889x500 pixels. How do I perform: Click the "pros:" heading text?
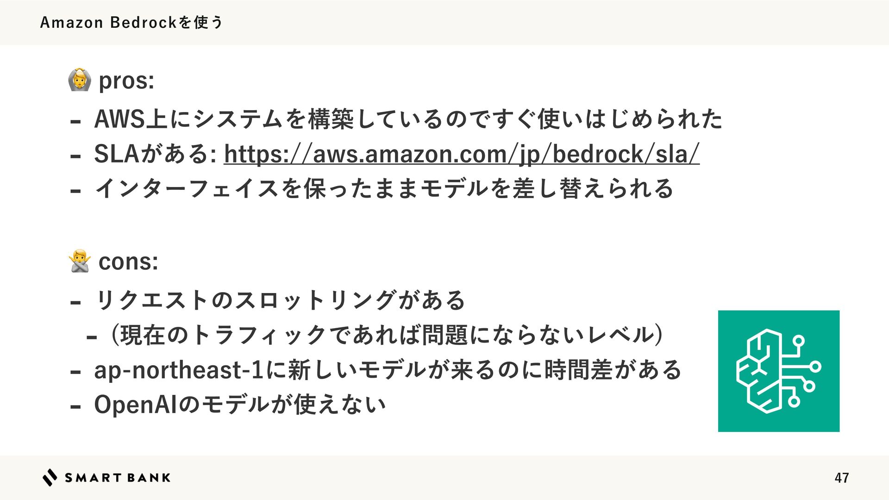(126, 81)
